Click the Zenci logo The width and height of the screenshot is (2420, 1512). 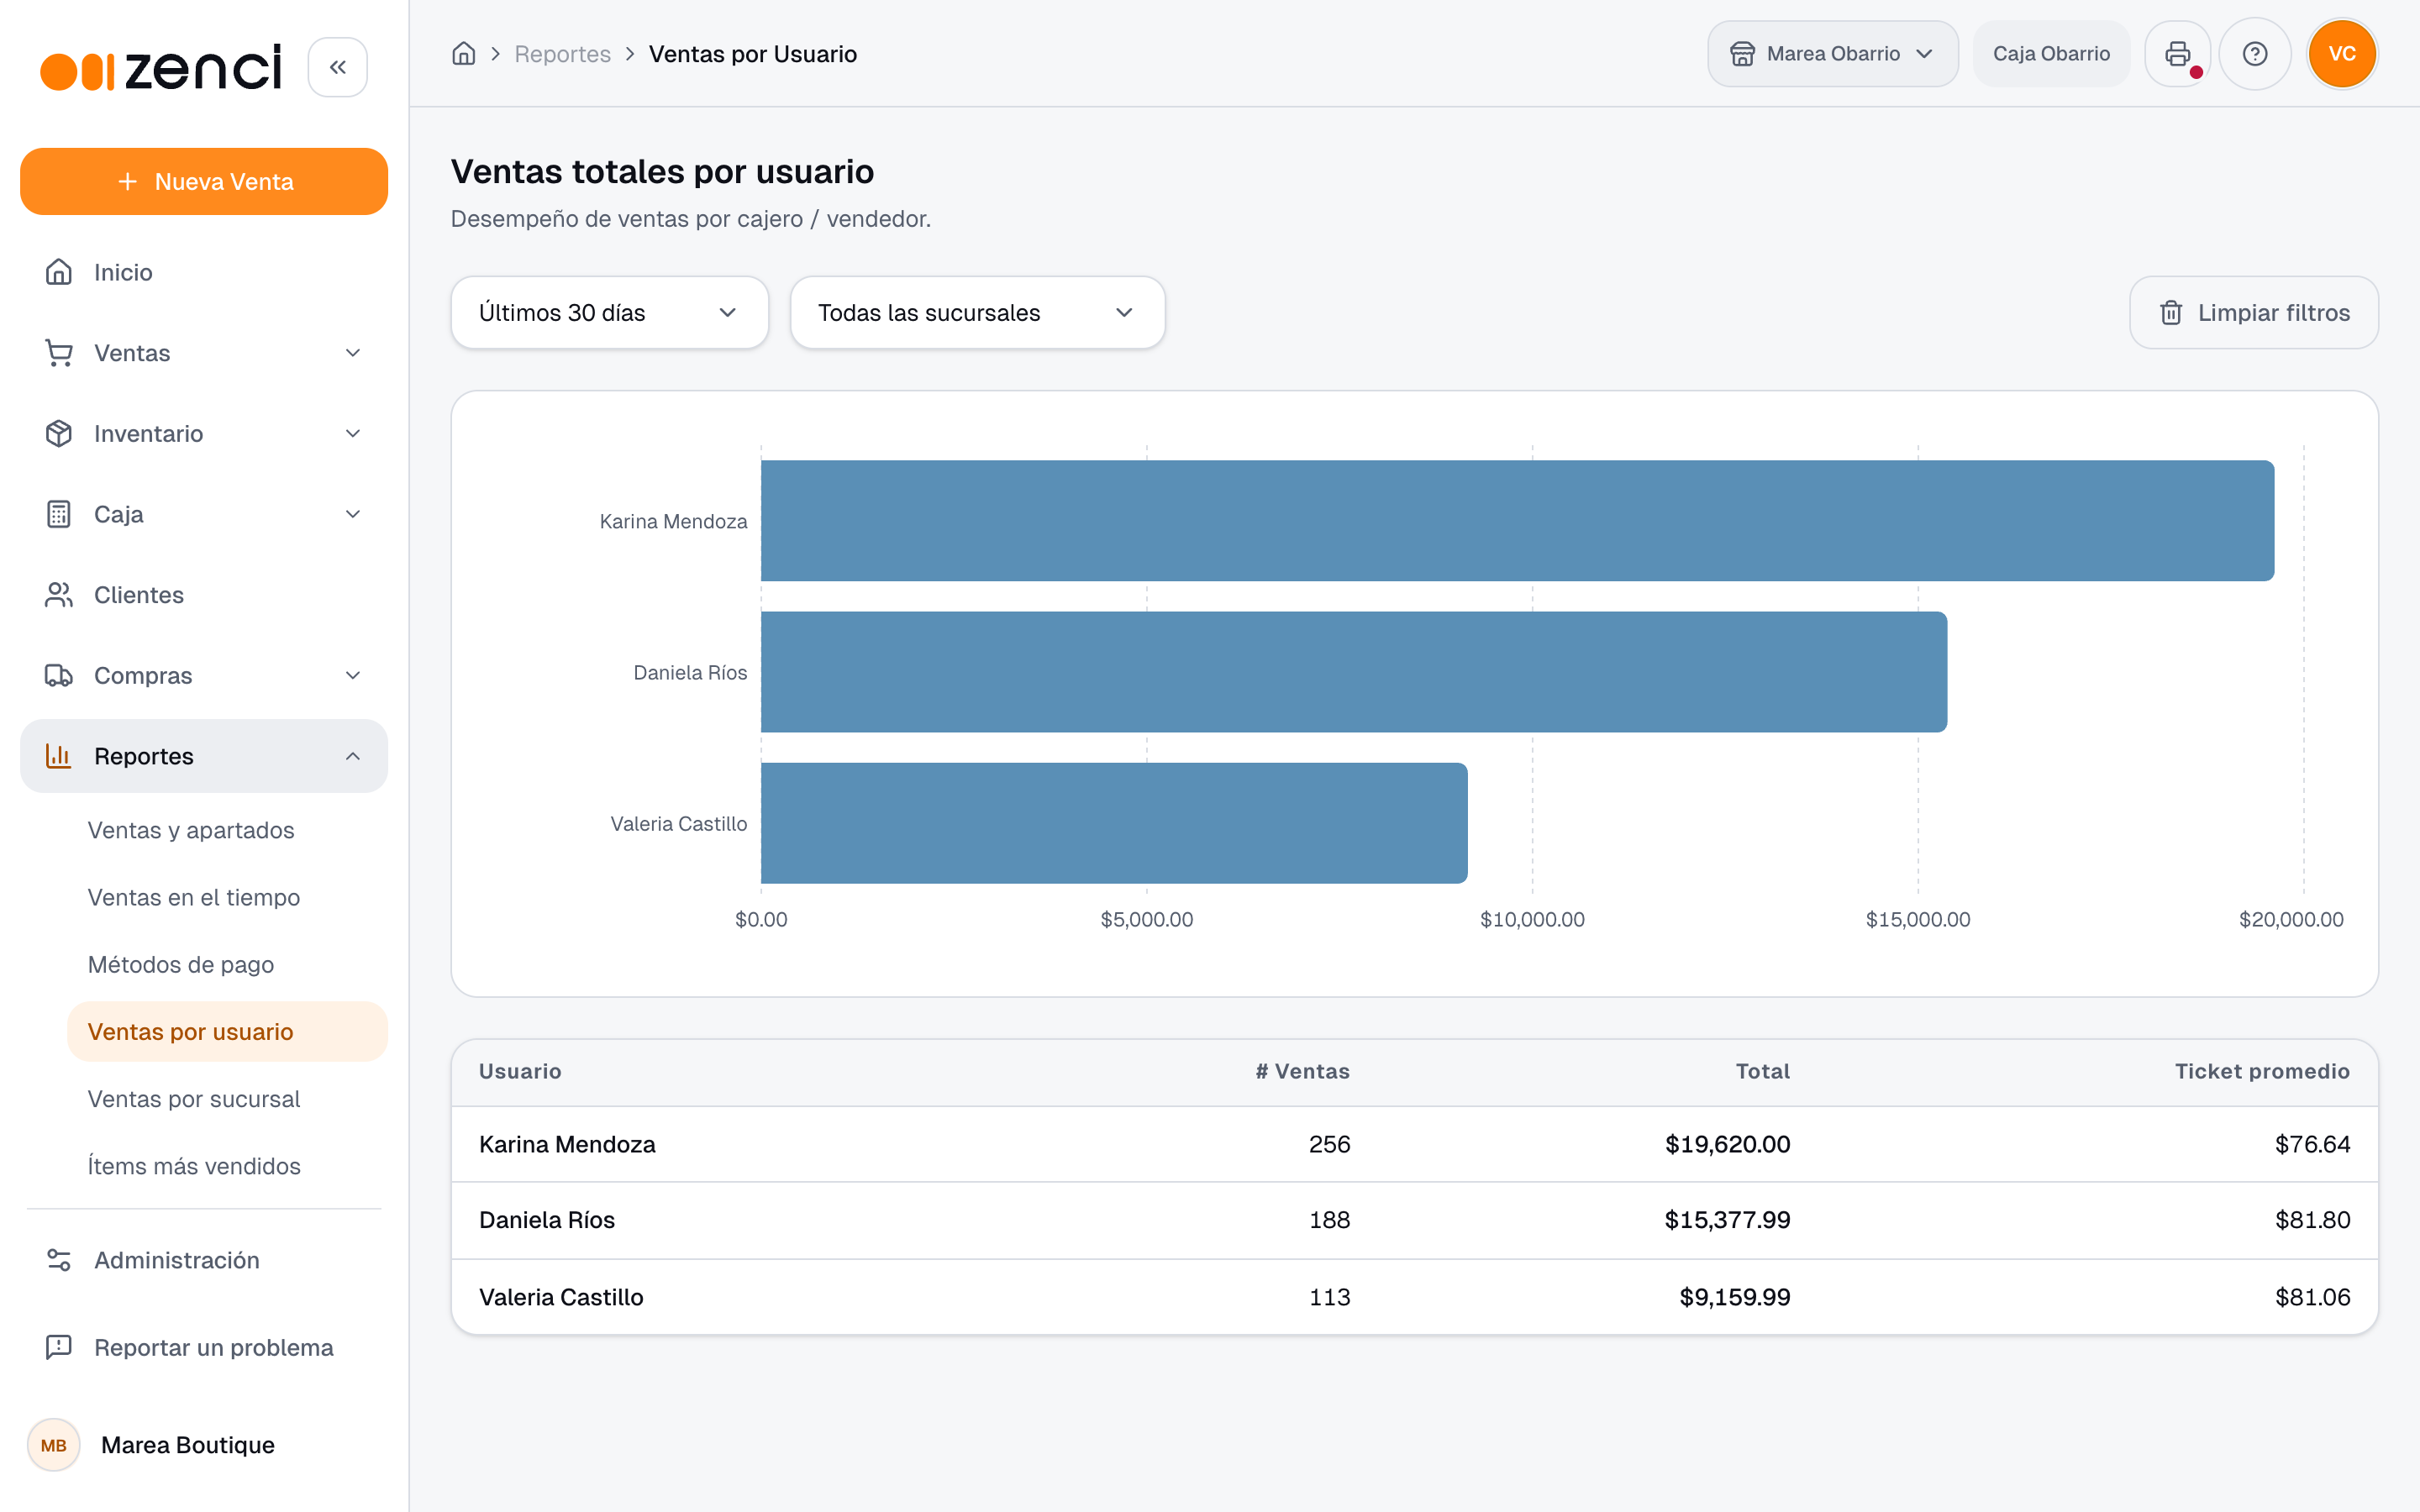pyautogui.click(x=161, y=68)
